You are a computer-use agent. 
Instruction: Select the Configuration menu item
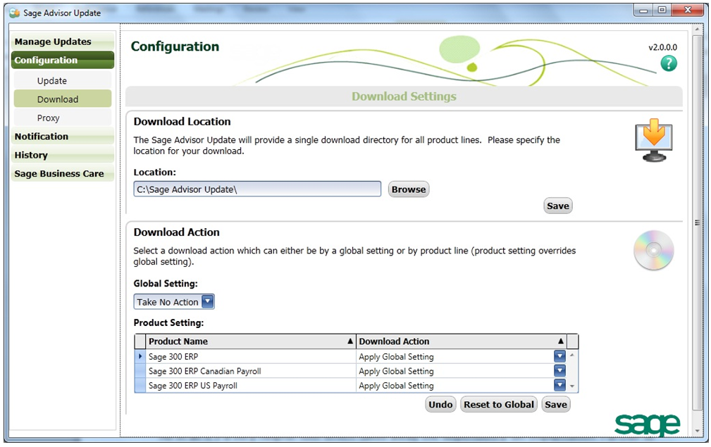63,61
